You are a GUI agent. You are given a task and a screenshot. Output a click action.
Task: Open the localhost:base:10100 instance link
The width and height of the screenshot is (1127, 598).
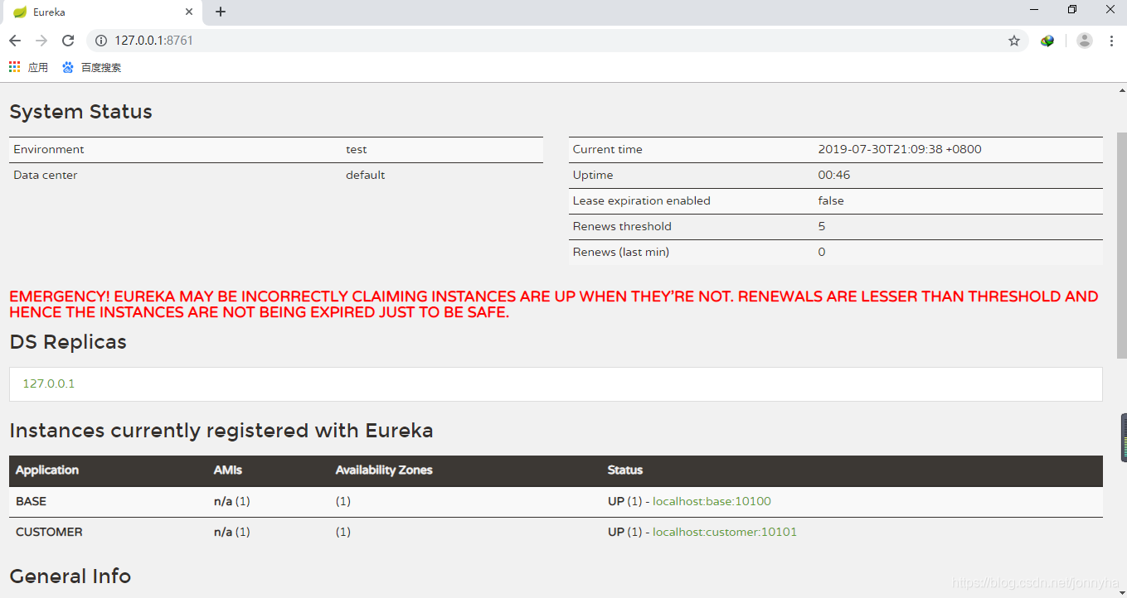pyautogui.click(x=712, y=501)
